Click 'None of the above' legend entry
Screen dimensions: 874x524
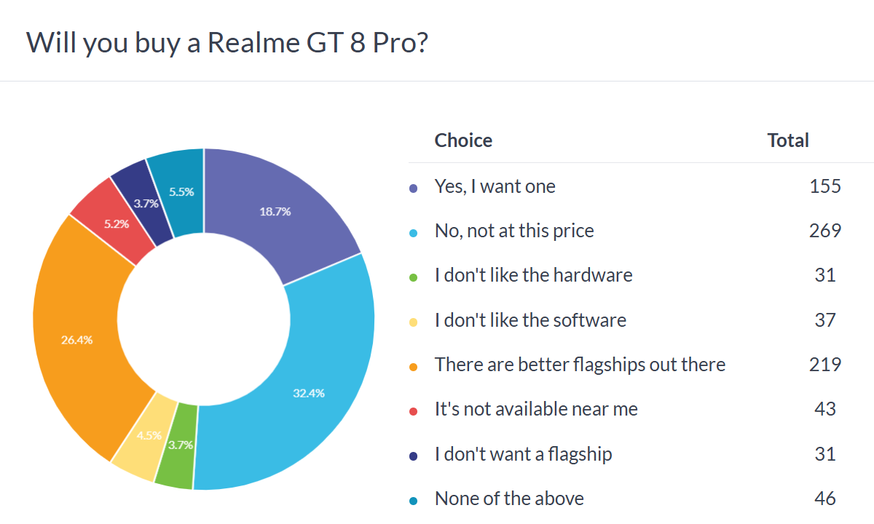click(x=509, y=499)
